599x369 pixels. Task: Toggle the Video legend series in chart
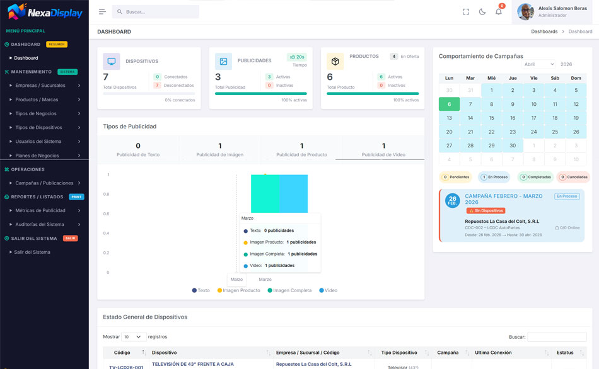328,290
